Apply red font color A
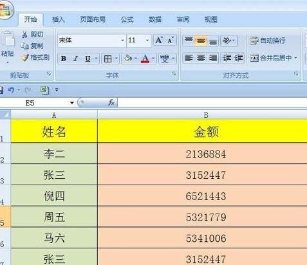Viewport: 307px width, 265px height. pyautogui.click(x=145, y=59)
